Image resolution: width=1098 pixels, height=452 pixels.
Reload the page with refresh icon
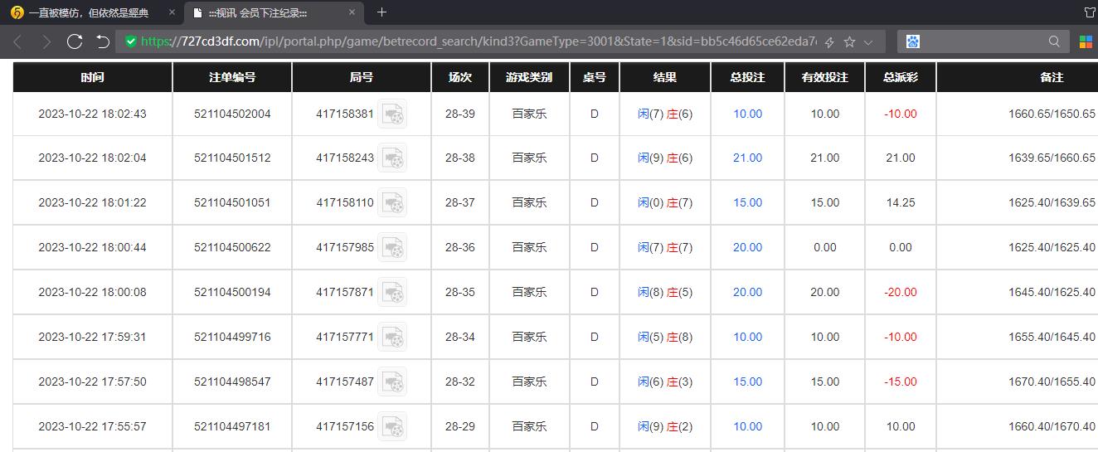coord(75,41)
